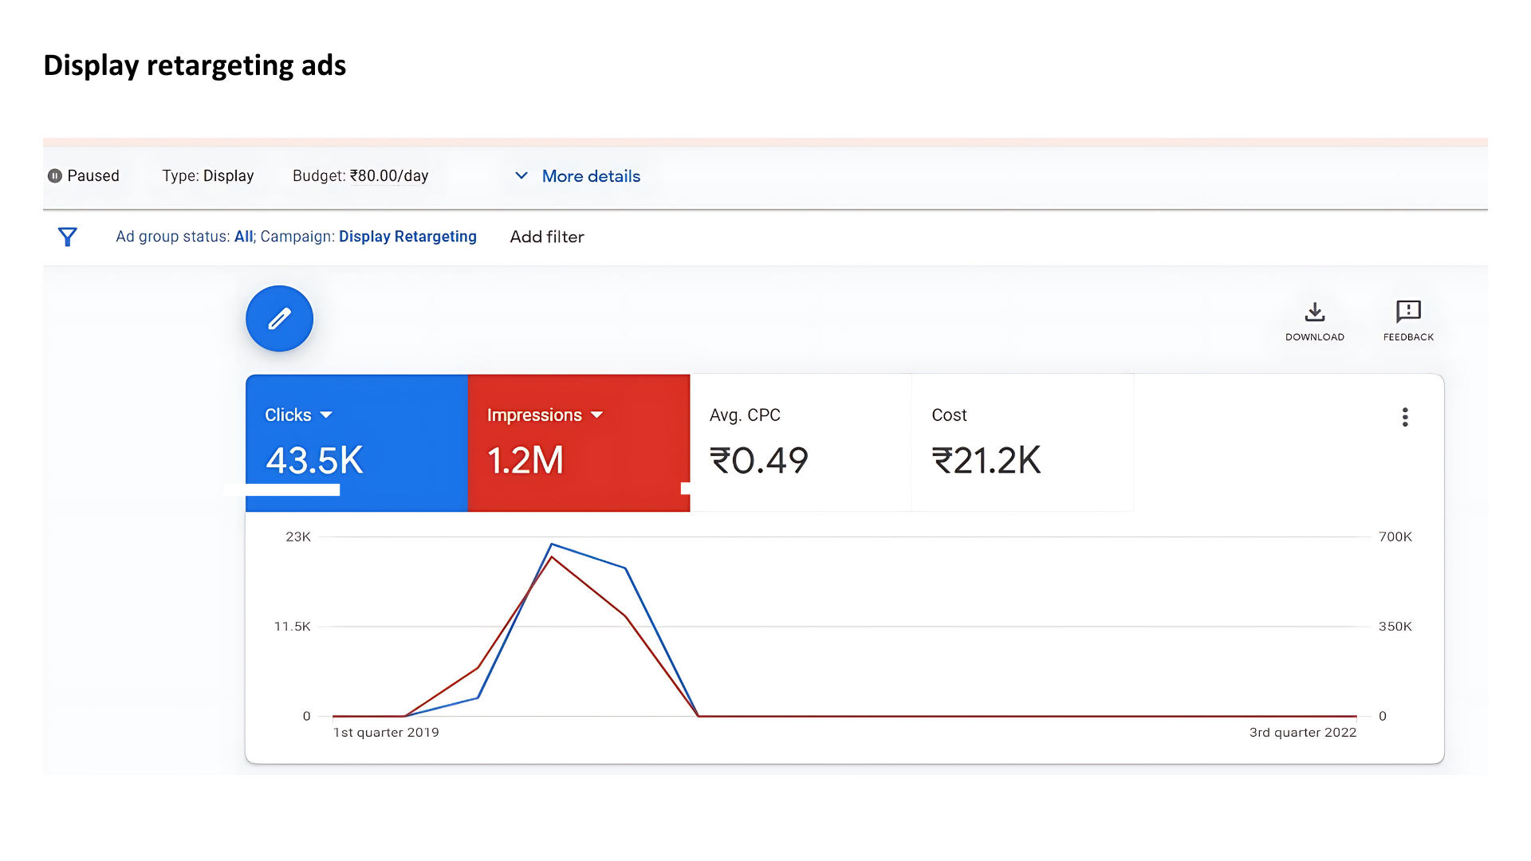Open the Clicks metric dropdown arrow
This screenshot has width=1531, height=861.
tap(326, 415)
